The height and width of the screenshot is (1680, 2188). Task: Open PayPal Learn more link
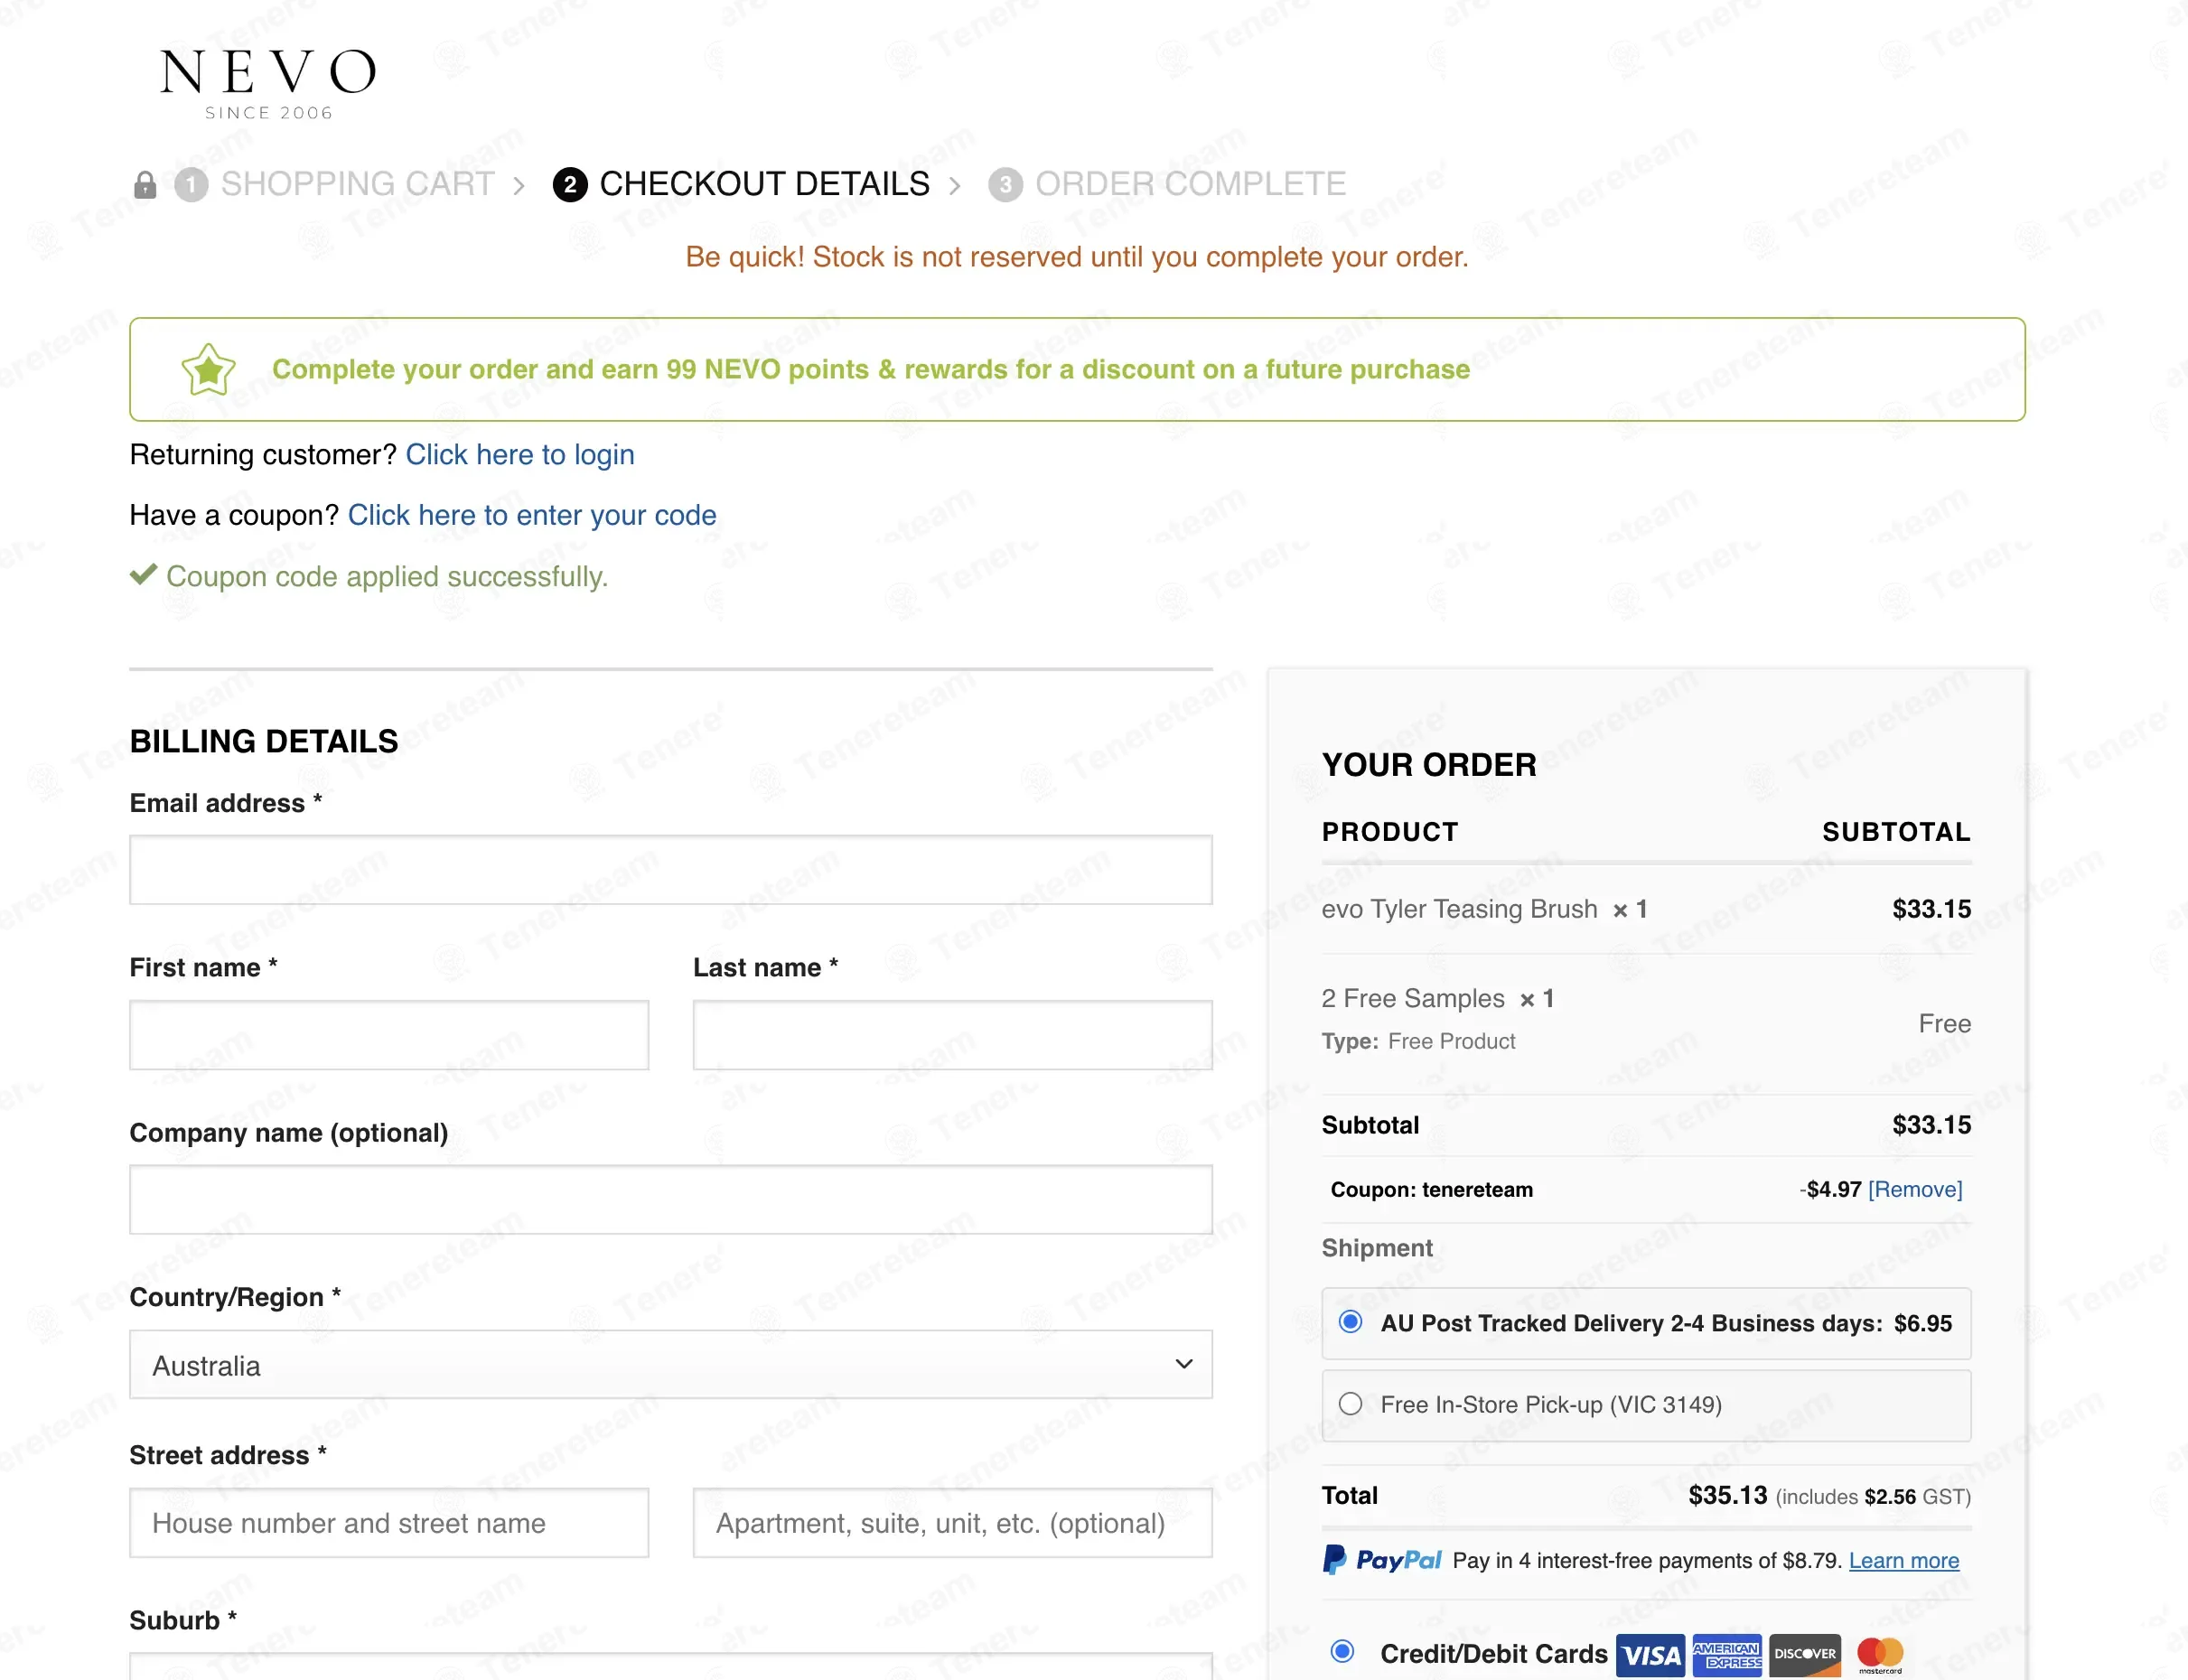click(x=1903, y=1560)
